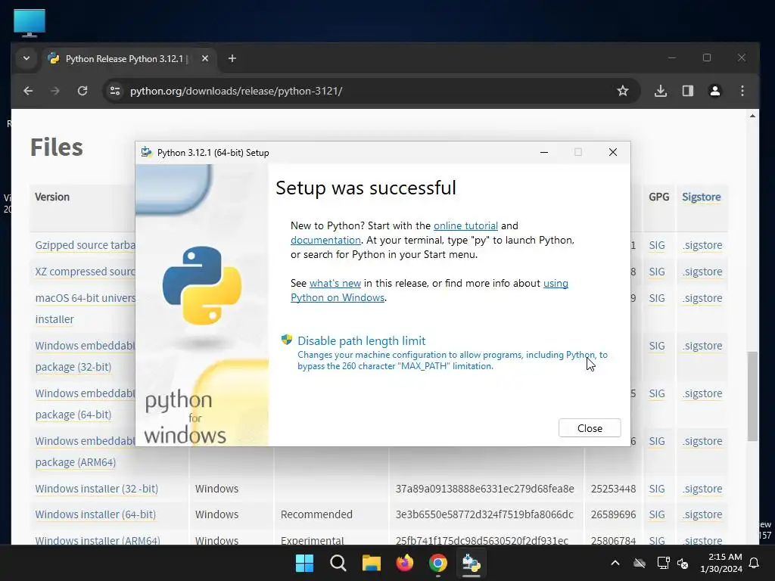Click the page vertical scrollbar thumb
This screenshot has height=581, width=775.
pos(752,396)
